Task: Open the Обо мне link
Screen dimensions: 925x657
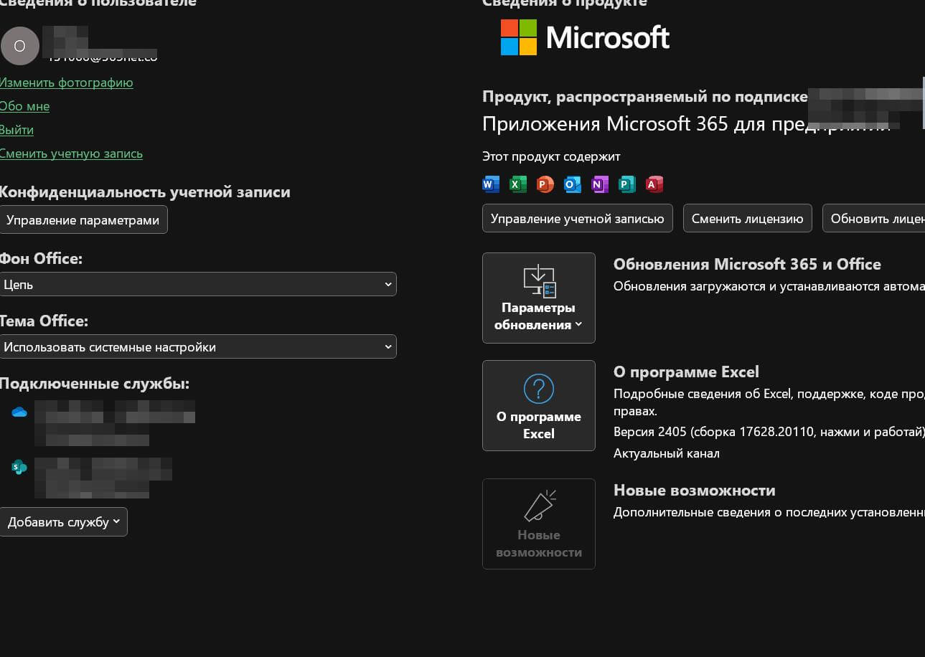Action: click(x=24, y=106)
